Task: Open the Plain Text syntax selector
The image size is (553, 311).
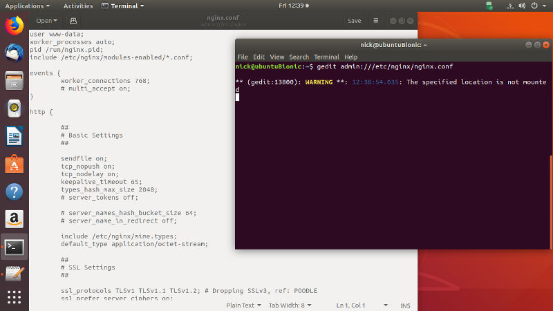Action: tap(243, 305)
